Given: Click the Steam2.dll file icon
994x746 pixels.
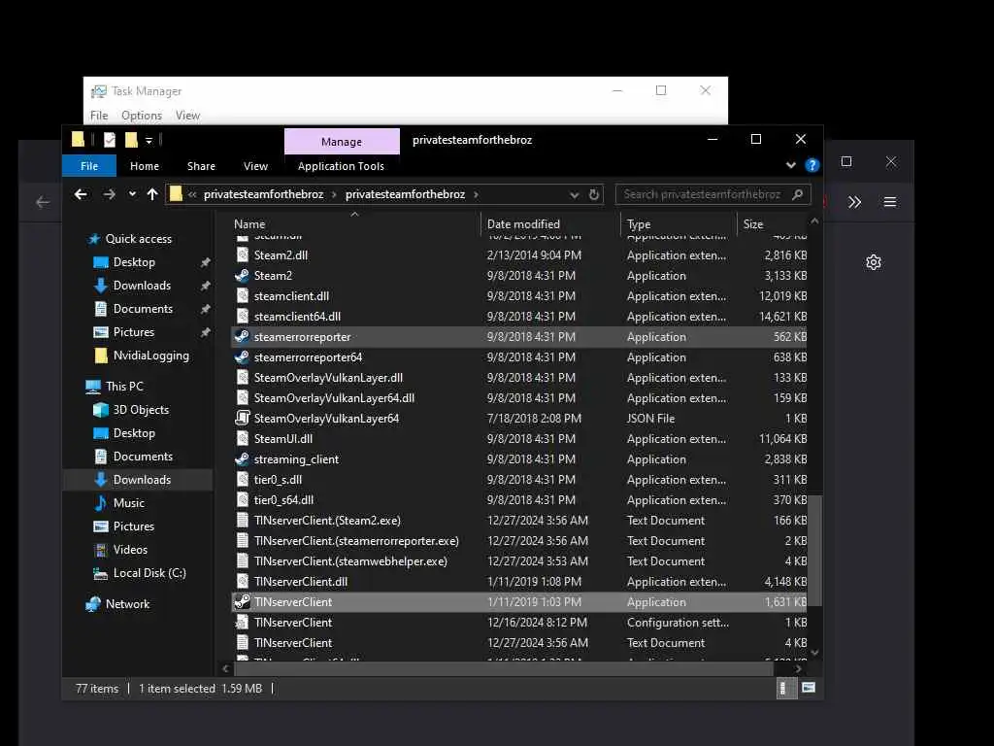Looking at the screenshot, I should (242, 255).
